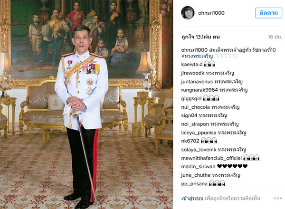Image resolution: width=285 pixels, height=209 pixels.
Task: Click the ติดตาม follow button
Action: (x=268, y=13)
